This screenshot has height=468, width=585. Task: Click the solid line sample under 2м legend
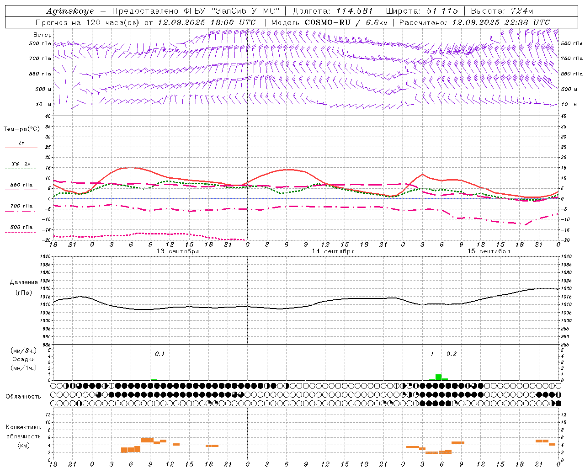21,148
